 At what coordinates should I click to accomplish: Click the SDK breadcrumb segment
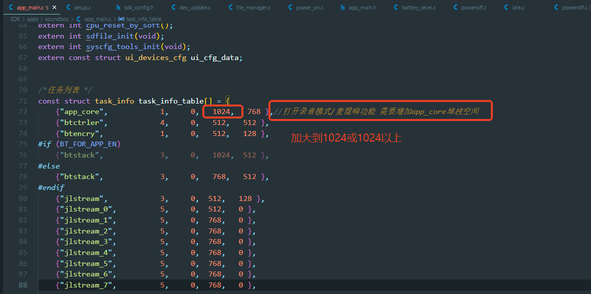(16, 18)
